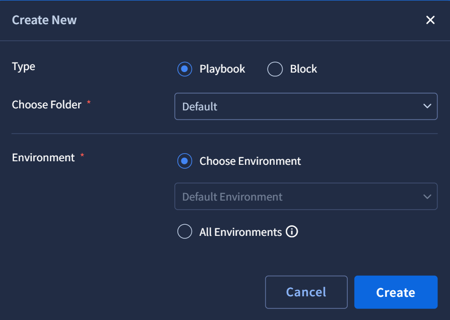The image size is (450, 320).
Task: Click the Environment field label
Action: pyautogui.click(x=43, y=158)
